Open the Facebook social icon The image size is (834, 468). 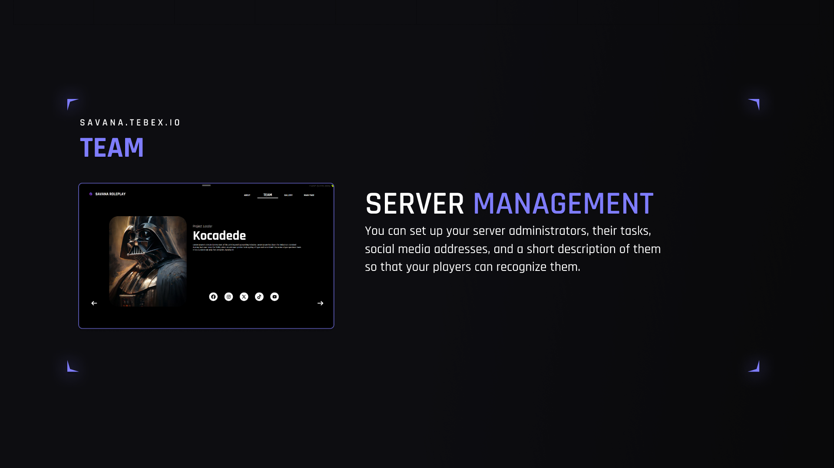[213, 297]
